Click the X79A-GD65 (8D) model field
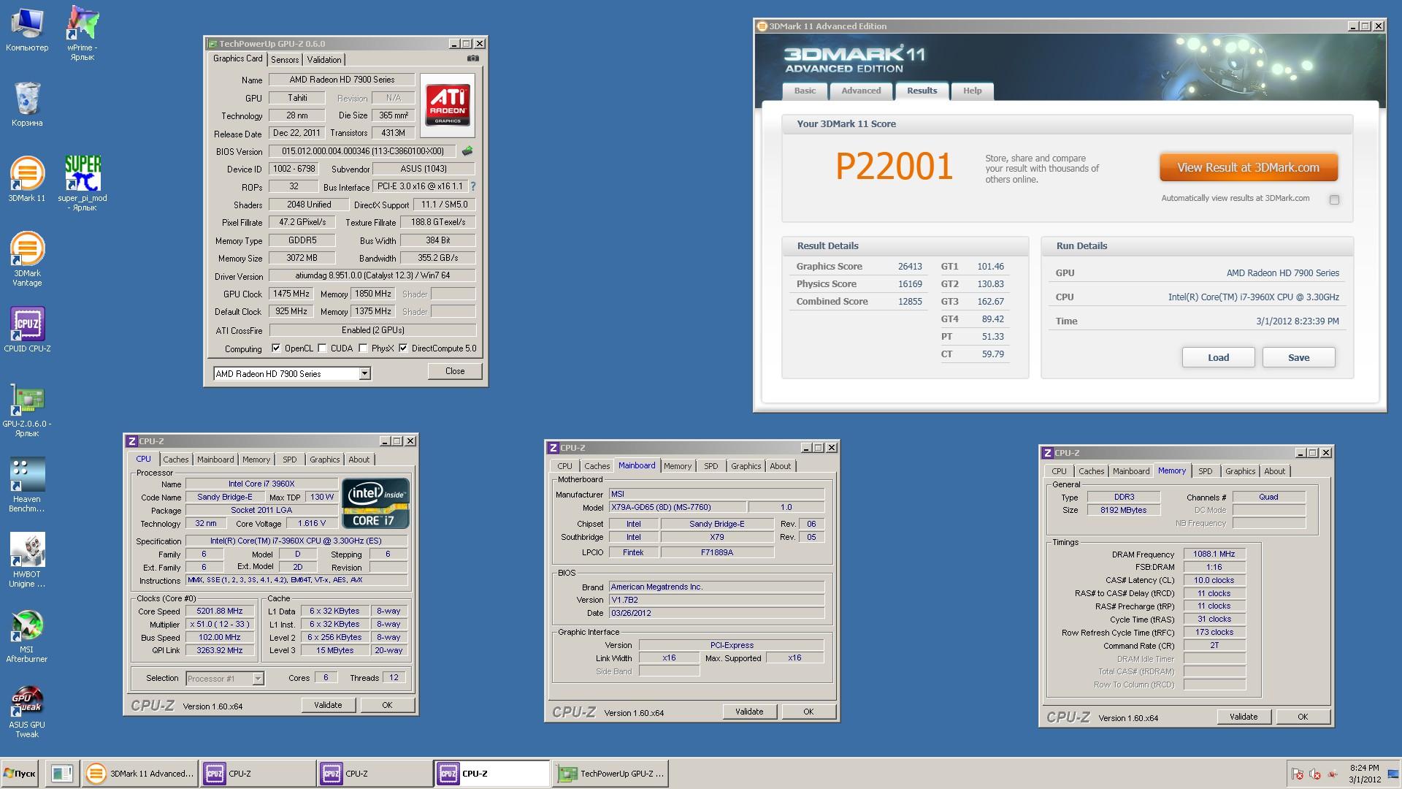 pos(678,507)
